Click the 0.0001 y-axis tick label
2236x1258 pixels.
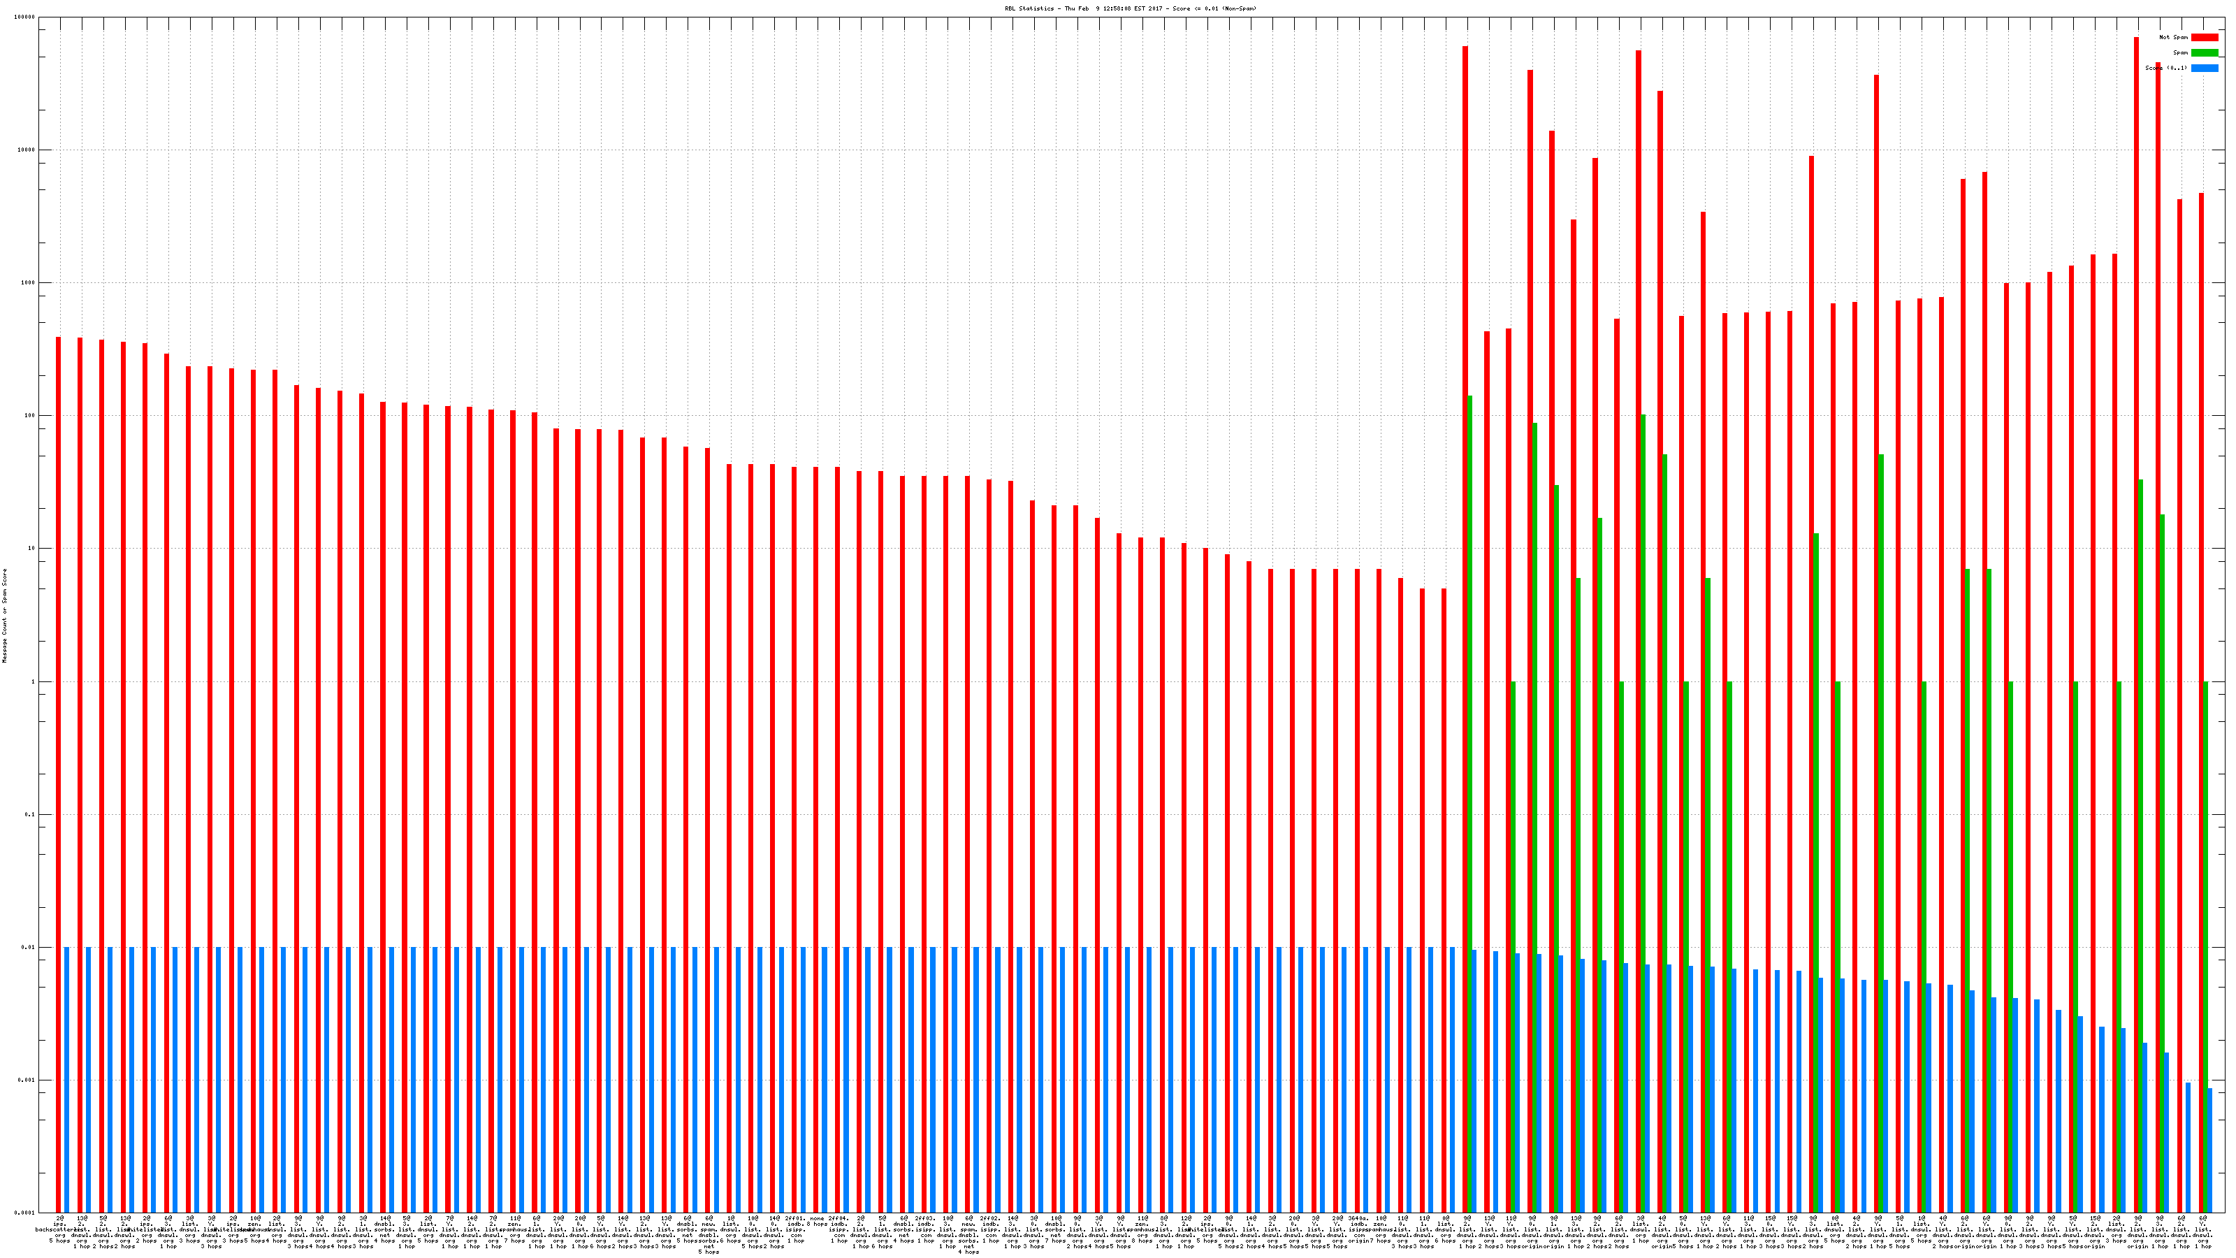pyautogui.click(x=25, y=1213)
